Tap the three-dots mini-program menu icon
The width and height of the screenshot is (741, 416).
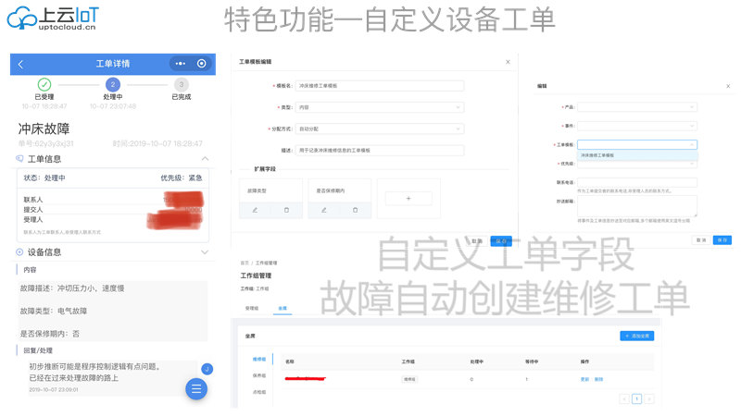[180, 64]
